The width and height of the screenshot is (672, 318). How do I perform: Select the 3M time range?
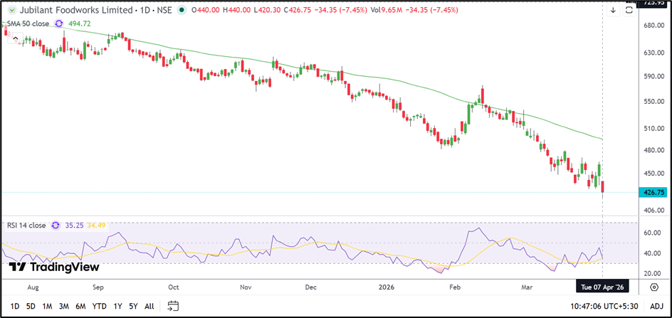(x=64, y=306)
